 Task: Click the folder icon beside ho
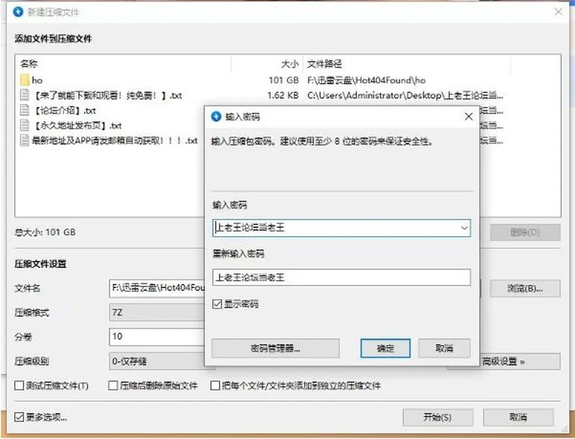(25, 80)
